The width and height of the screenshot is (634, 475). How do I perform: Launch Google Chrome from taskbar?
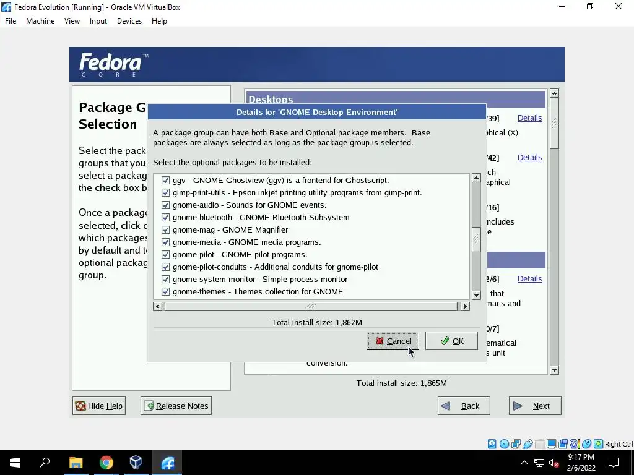tap(106, 463)
